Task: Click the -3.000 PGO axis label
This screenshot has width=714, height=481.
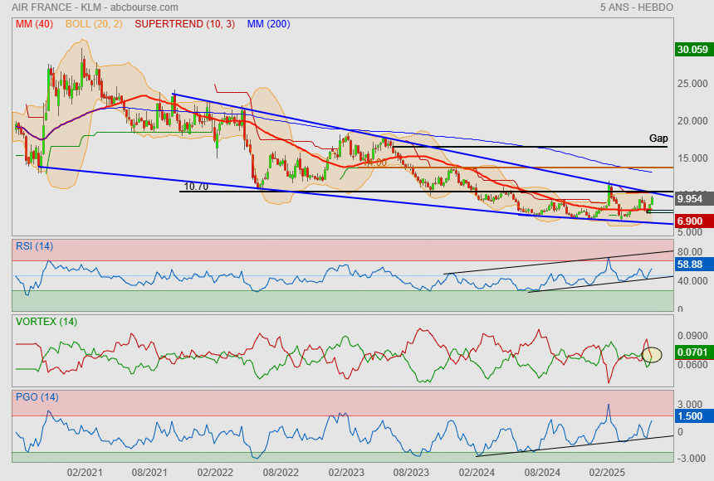Action: pyautogui.click(x=692, y=459)
